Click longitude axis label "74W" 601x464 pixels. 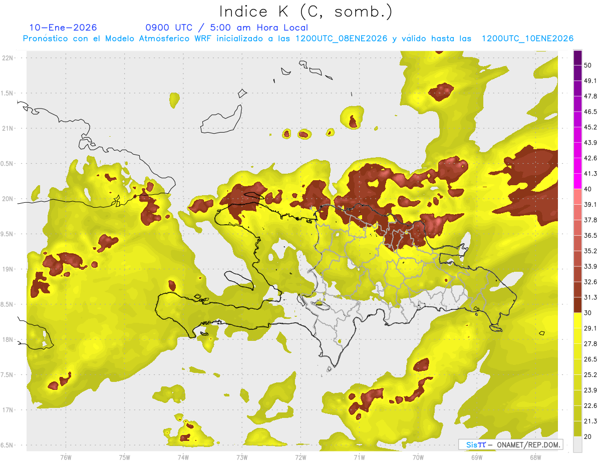tap(183, 457)
